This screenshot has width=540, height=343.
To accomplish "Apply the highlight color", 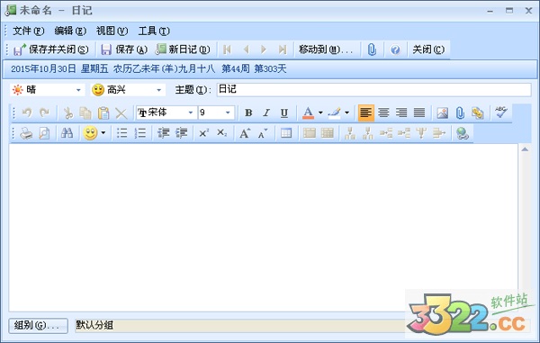I will tap(334, 113).
